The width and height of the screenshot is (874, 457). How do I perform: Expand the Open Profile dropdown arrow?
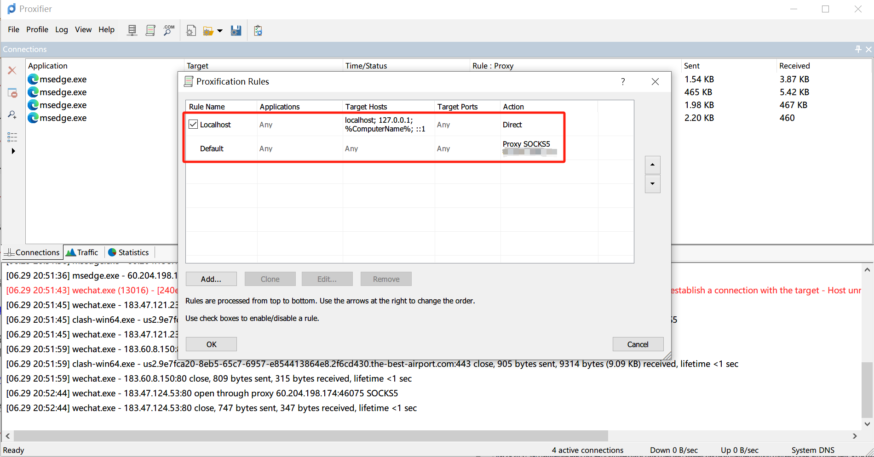pos(220,31)
